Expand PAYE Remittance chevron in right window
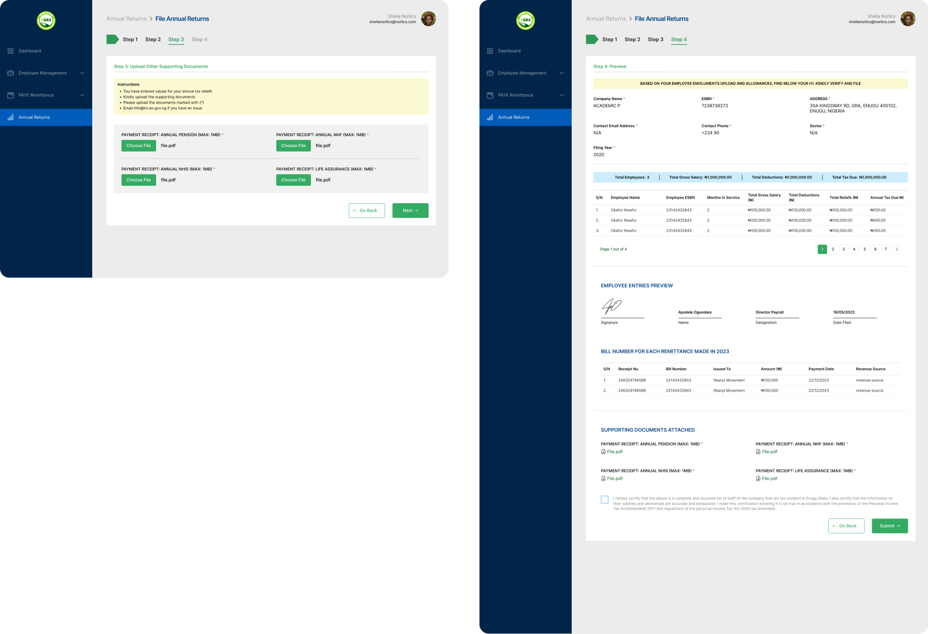Image resolution: width=928 pixels, height=634 pixels. coord(561,95)
